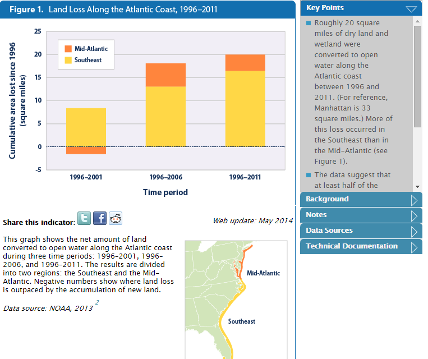Share indicator on Twitter icon
Screen dimensions: 428x359
coord(84,218)
